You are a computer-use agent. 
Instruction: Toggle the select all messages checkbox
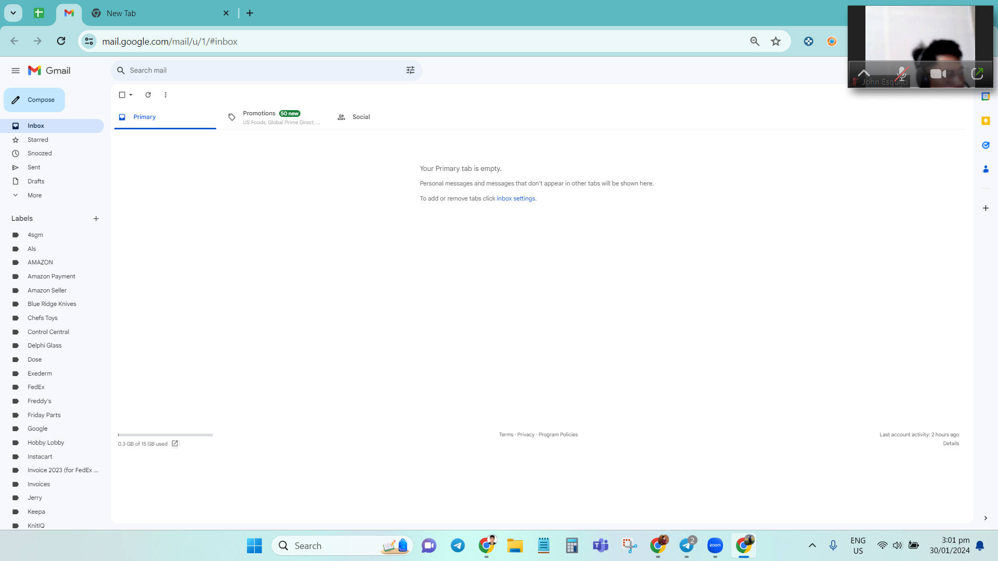[x=122, y=95]
